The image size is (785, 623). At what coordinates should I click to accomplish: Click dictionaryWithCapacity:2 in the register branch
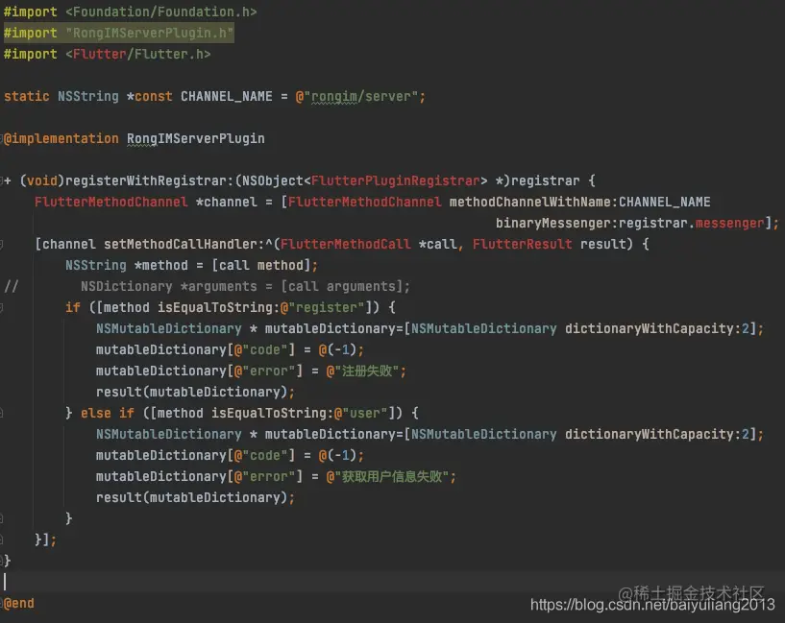pyautogui.click(x=657, y=328)
